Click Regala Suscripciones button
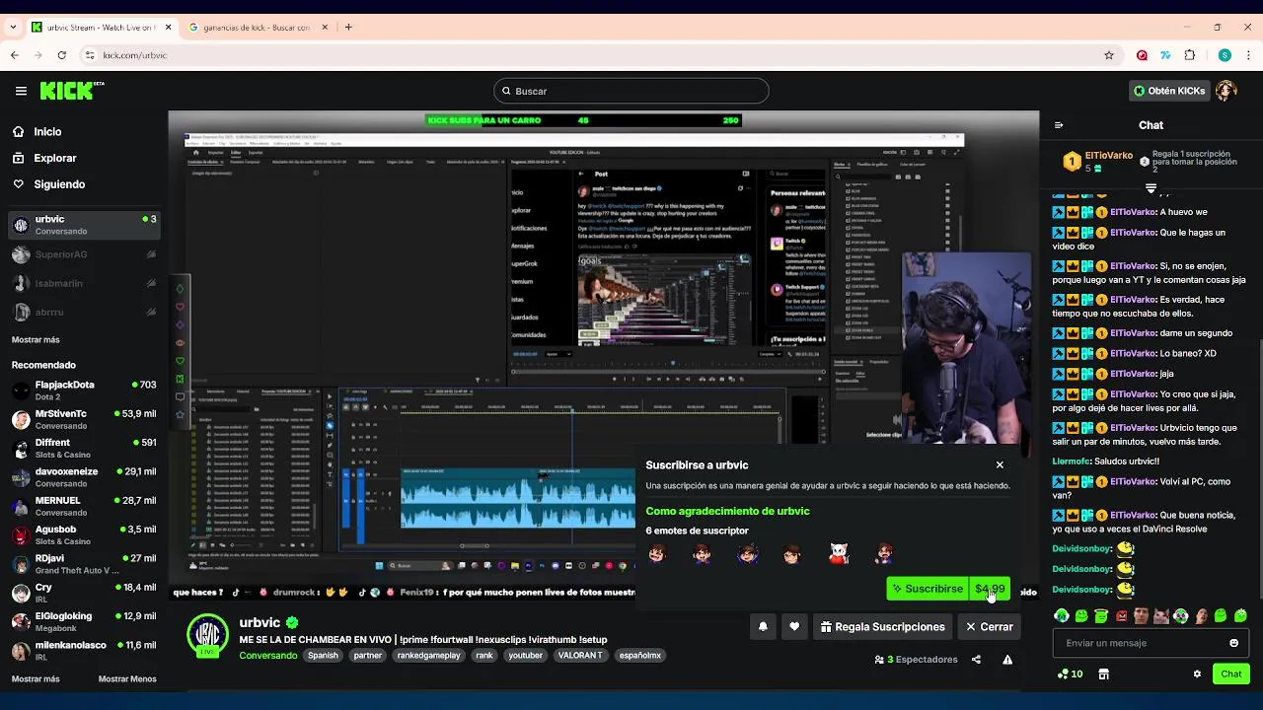Screen dimensions: 1263x710 [x=882, y=626]
